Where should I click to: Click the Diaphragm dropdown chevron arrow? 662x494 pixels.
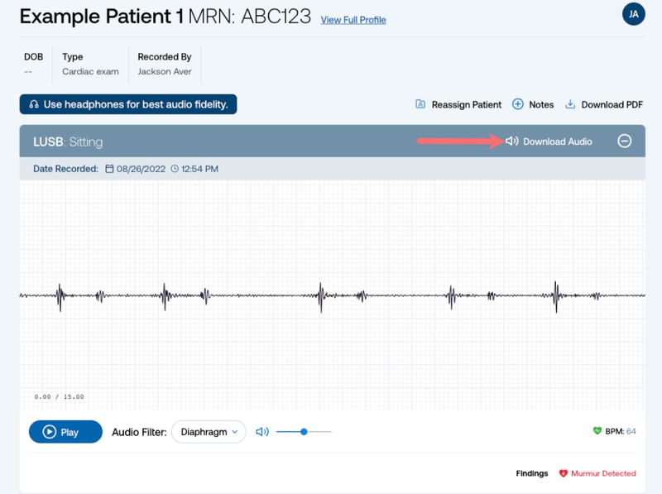(x=235, y=432)
